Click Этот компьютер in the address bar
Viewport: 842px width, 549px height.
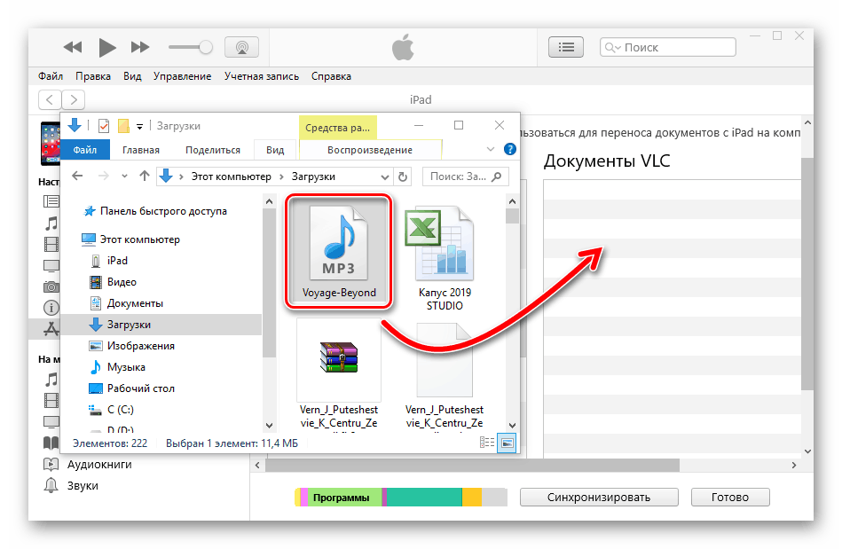(x=232, y=176)
